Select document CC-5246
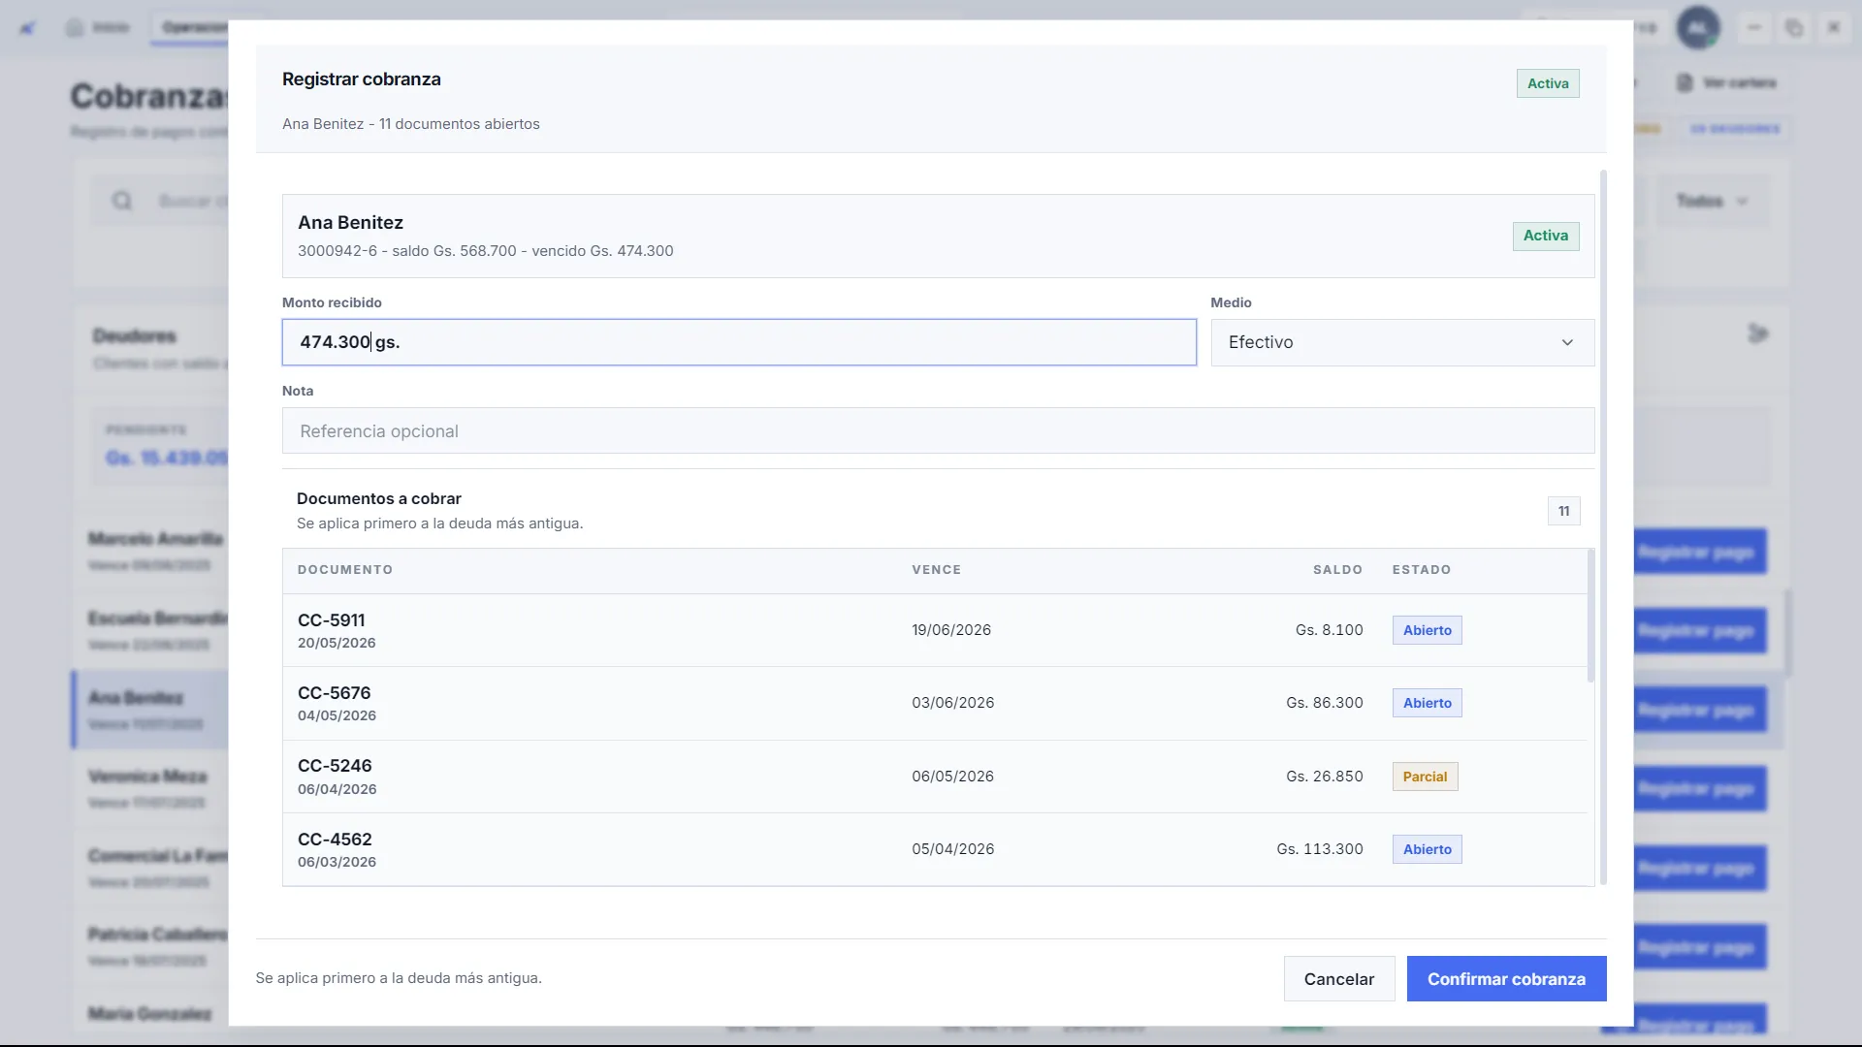 pos(935,777)
